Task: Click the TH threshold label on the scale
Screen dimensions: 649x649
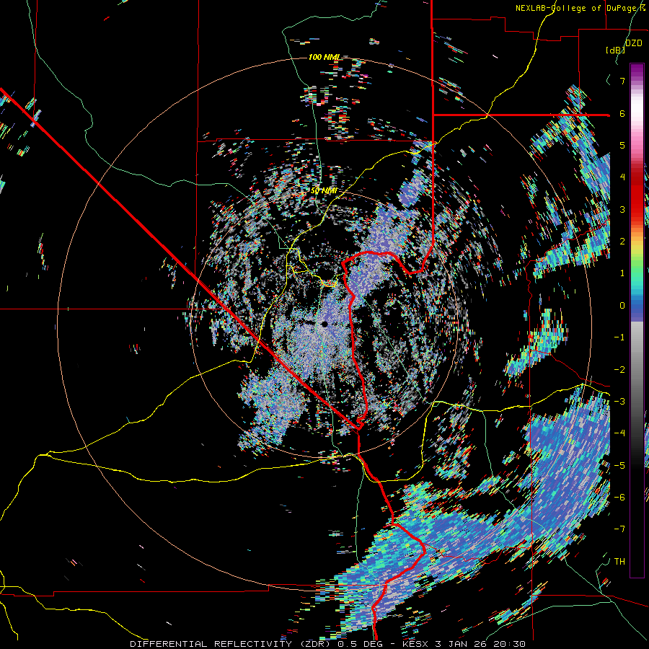Action: [x=619, y=562]
